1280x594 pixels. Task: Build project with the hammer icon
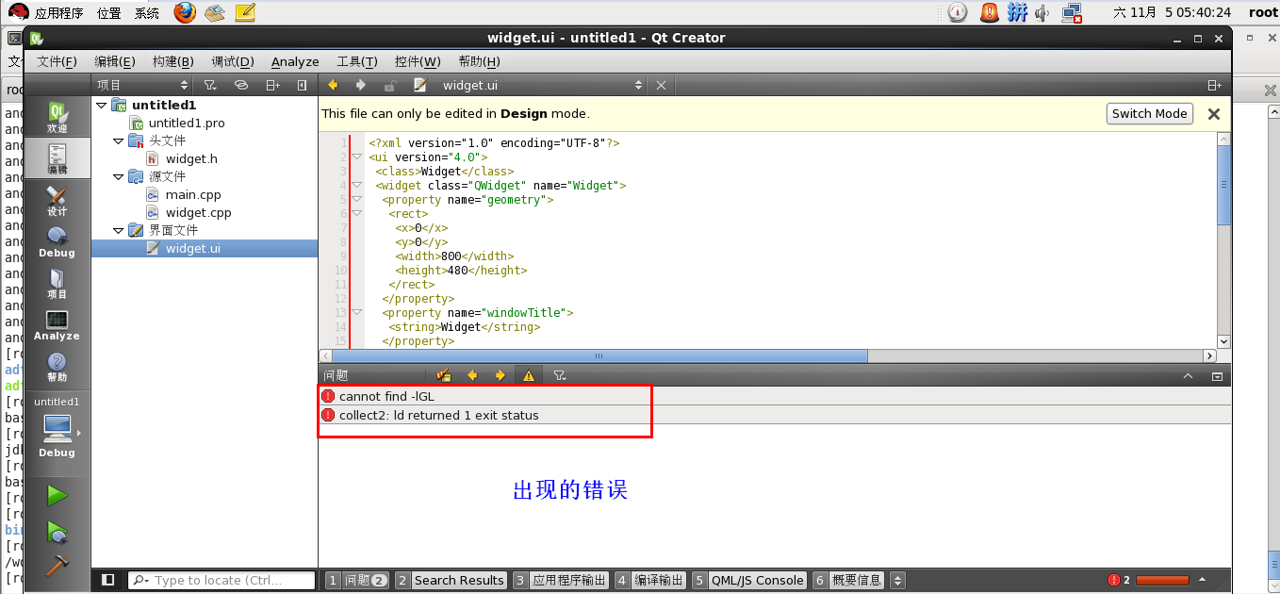click(x=57, y=565)
